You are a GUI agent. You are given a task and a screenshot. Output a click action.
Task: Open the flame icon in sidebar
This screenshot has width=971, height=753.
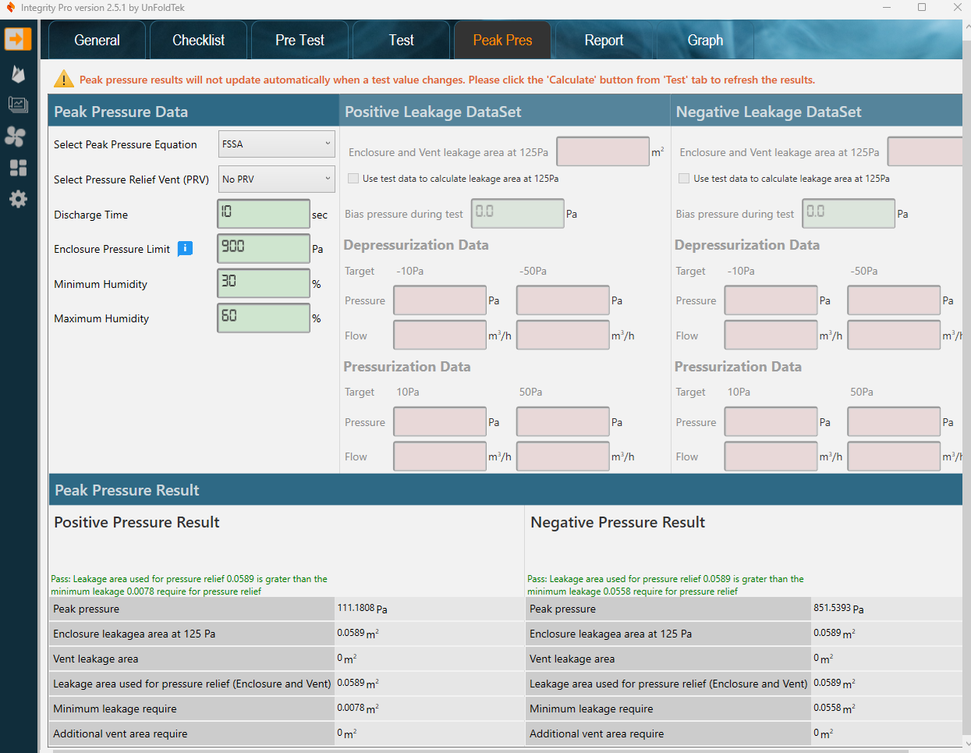18,74
